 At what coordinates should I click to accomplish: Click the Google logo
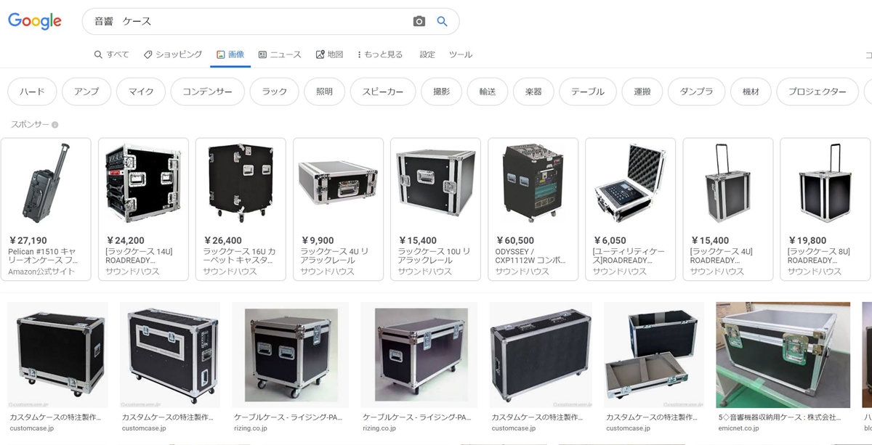pyautogui.click(x=35, y=21)
